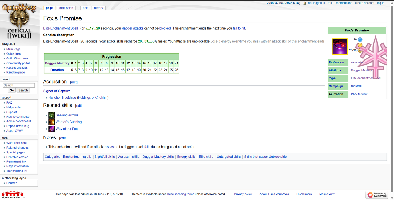Open the edit tab
The height and width of the screenshot is (200, 394).
(85, 8)
